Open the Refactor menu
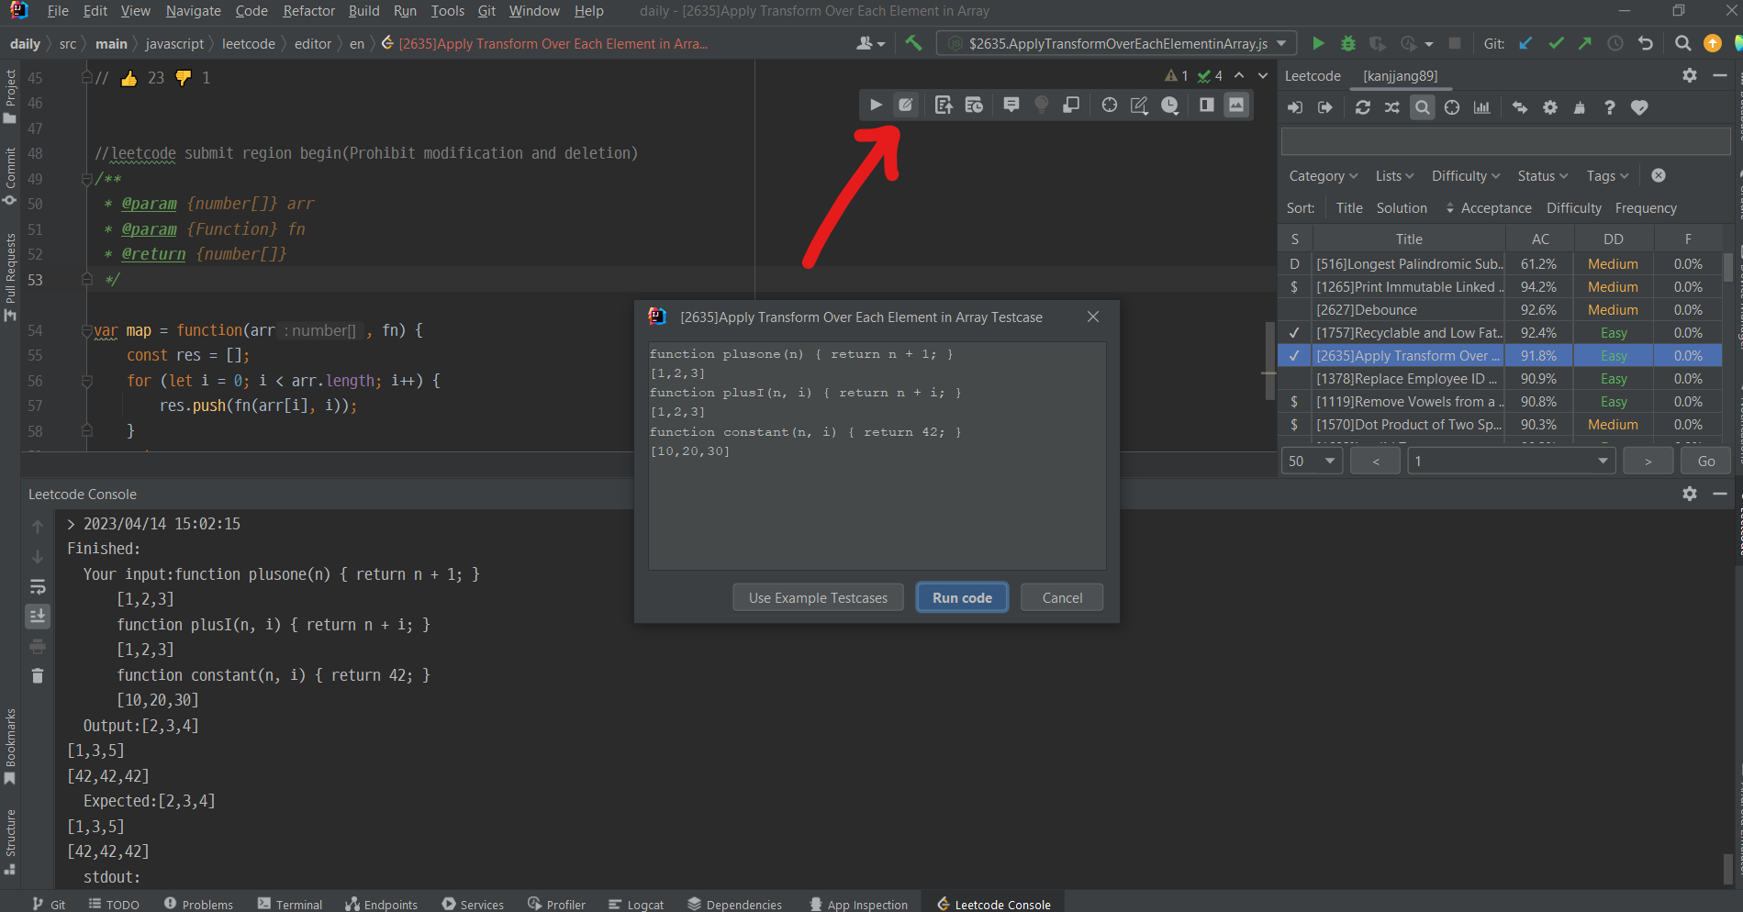Screen dimensions: 1743x912 (308, 11)
